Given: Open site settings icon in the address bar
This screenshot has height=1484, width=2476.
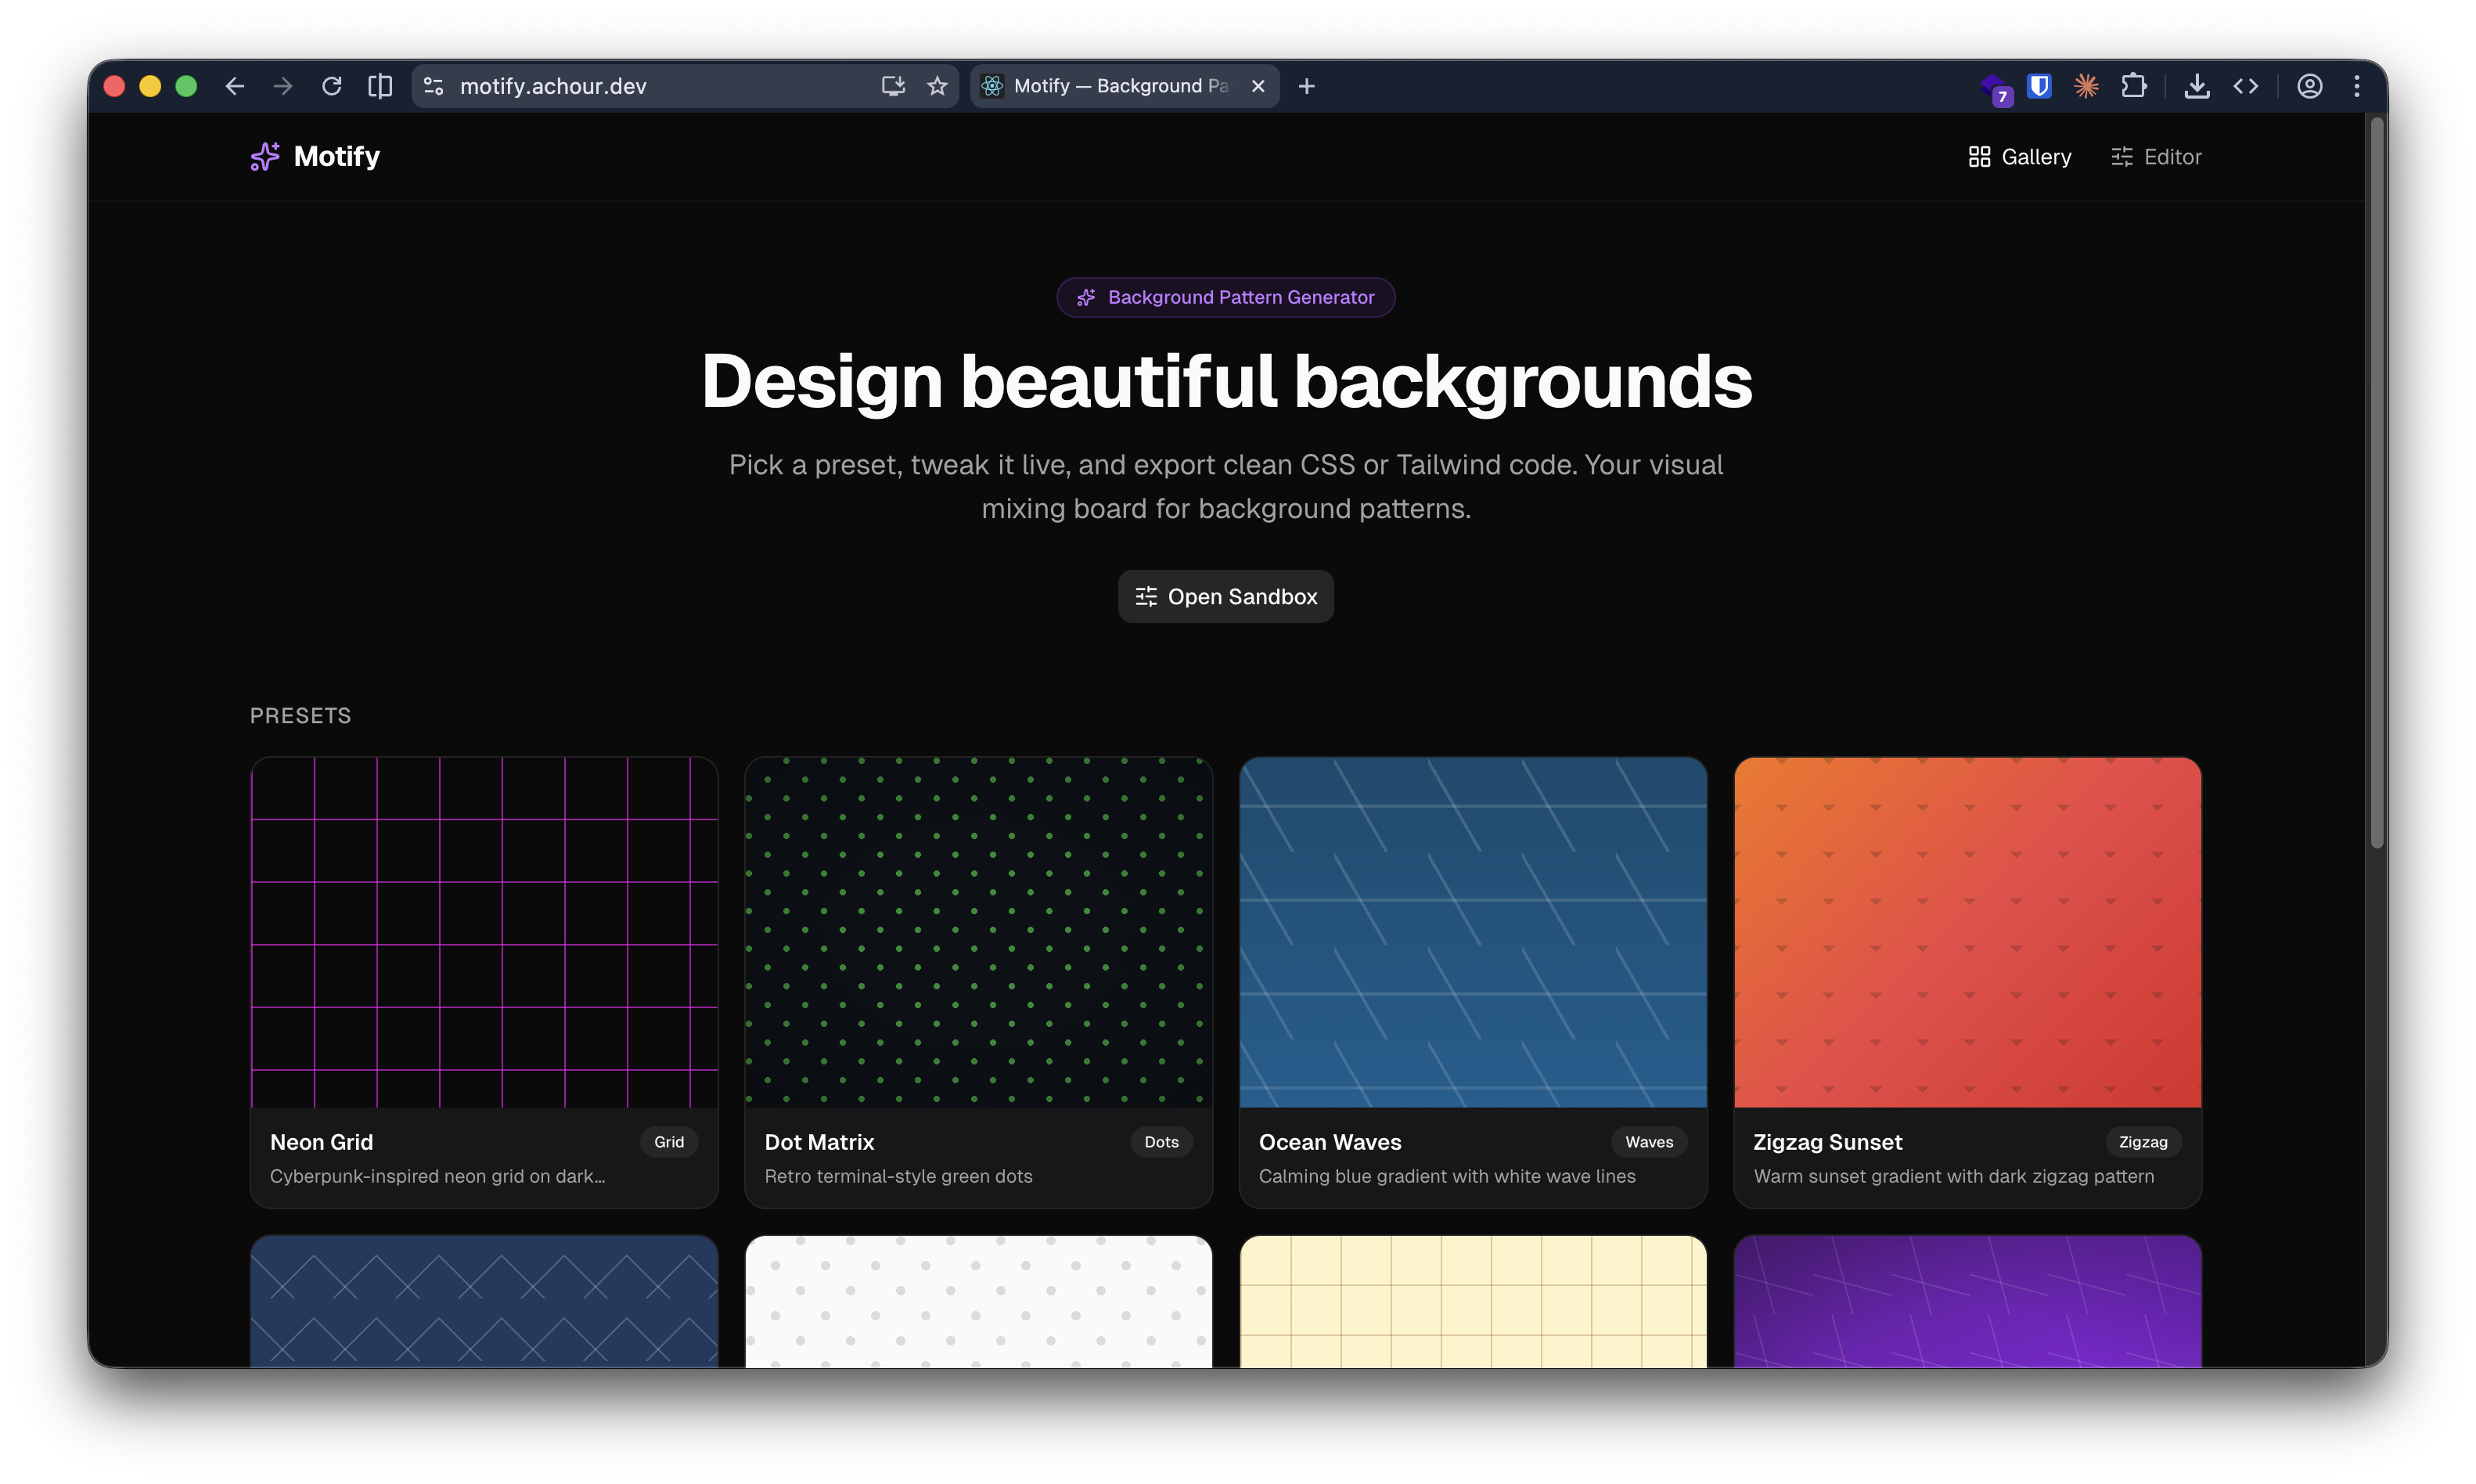Looking at the screenshot, I should tap(433, 86).
